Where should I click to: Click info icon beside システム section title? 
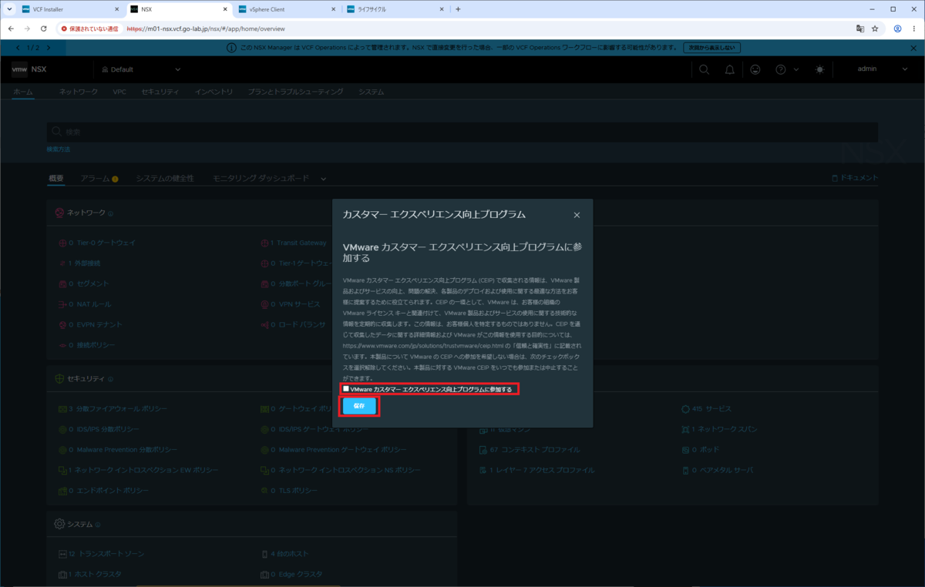click(x=98, y=524)
